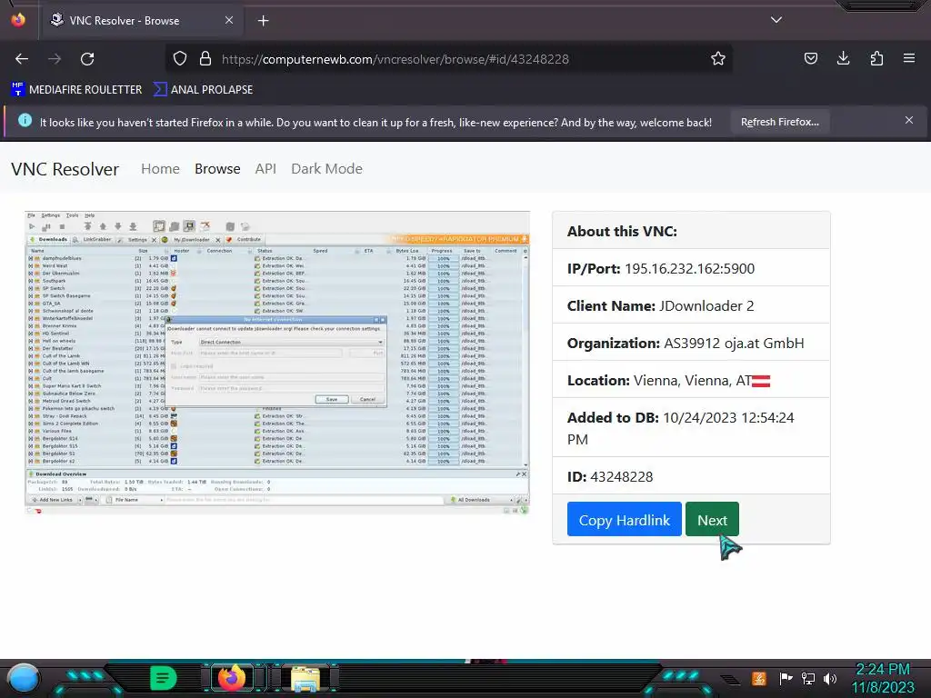Open the Action Center flag tray icon
The height and width of the screenshot is (698, 931).
click(x=786, y=678)
